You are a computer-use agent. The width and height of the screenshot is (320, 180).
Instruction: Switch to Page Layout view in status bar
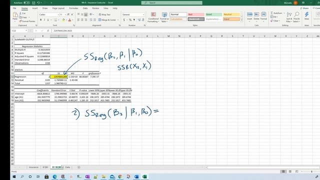(x=290, y=171)
